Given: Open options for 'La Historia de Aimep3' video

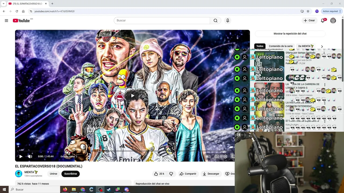Looking at the screenshot, I should click(x=325, y=103).
